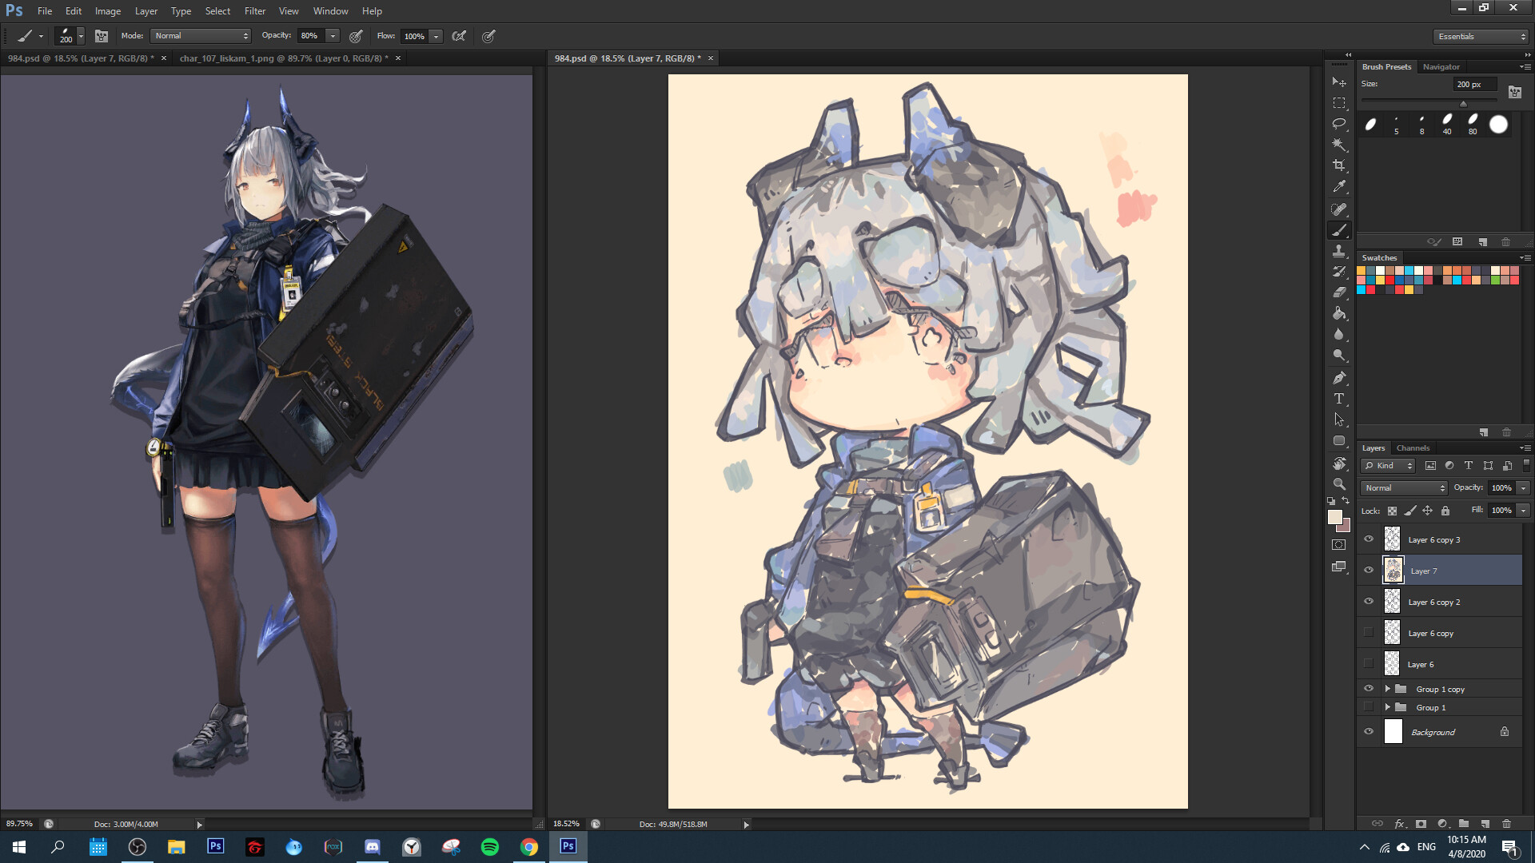
Task: Select the Horizontal Type tool
Action: coord(1339,399)
